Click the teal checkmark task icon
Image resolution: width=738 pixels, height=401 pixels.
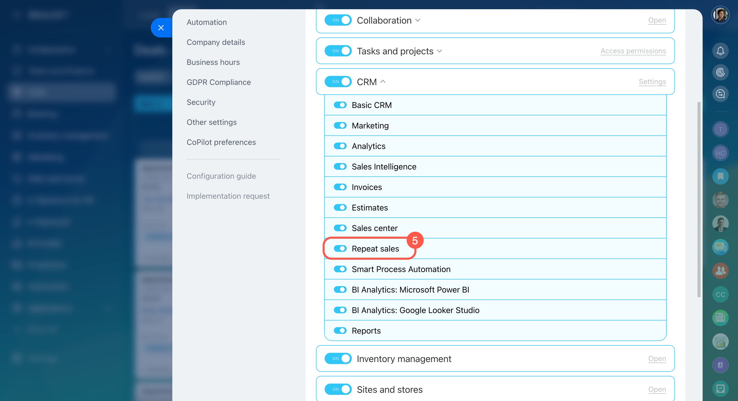[720, 388]
